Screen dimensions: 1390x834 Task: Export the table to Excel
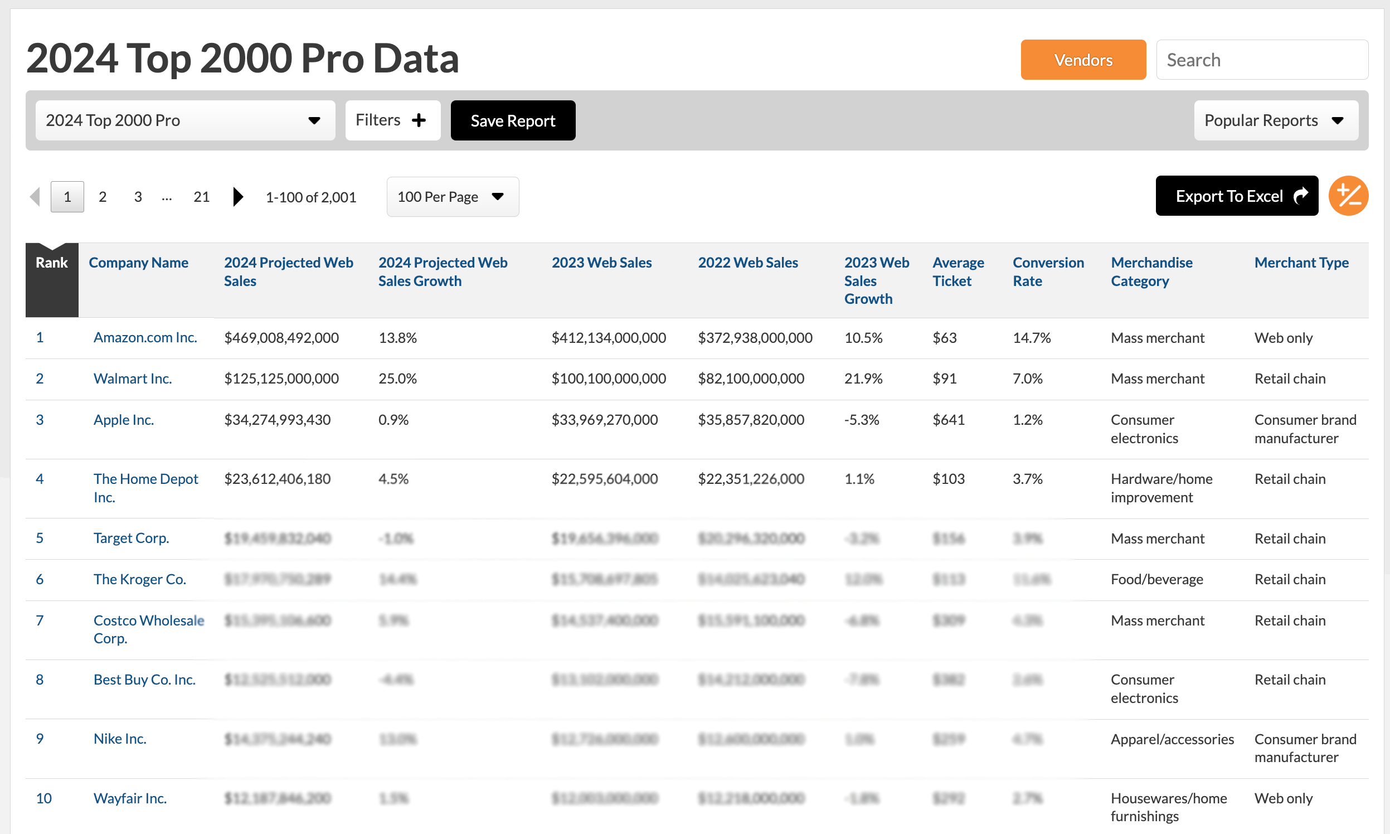(1236, 196)
